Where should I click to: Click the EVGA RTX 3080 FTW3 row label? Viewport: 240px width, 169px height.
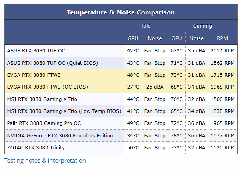point(34,75)
